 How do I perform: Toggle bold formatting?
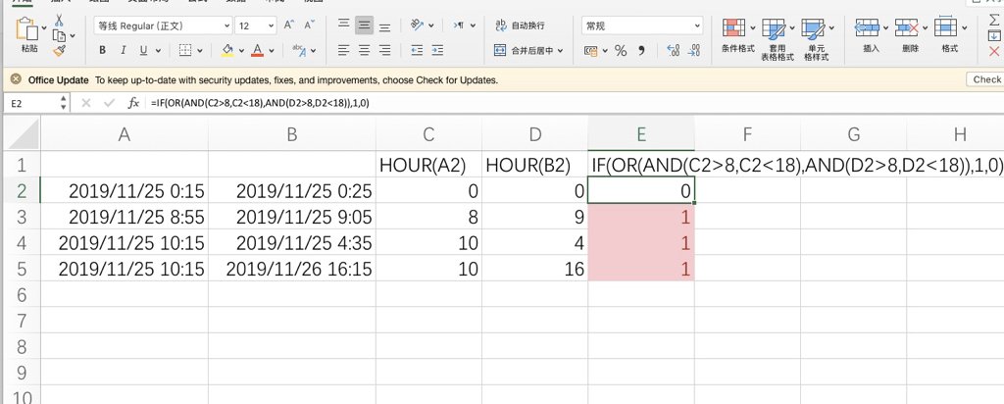click(100, 50)
